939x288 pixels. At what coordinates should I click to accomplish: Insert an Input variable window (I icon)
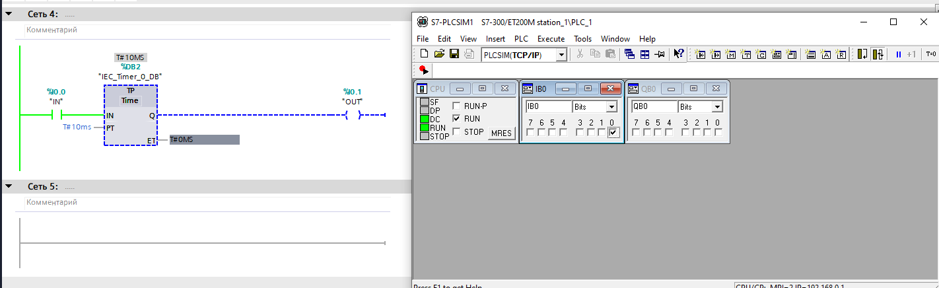point(701,54)
